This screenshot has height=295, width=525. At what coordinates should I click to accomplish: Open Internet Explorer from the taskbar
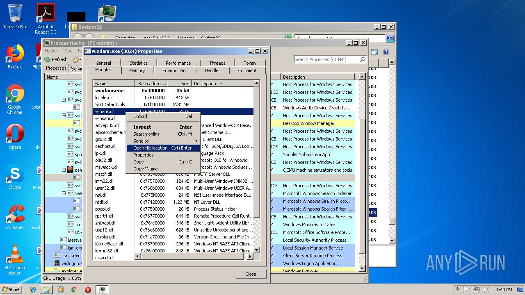(33, 289)
